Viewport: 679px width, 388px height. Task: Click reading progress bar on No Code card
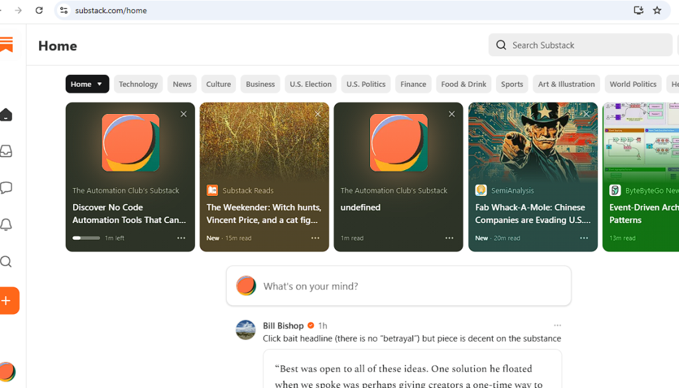(86, 238)
